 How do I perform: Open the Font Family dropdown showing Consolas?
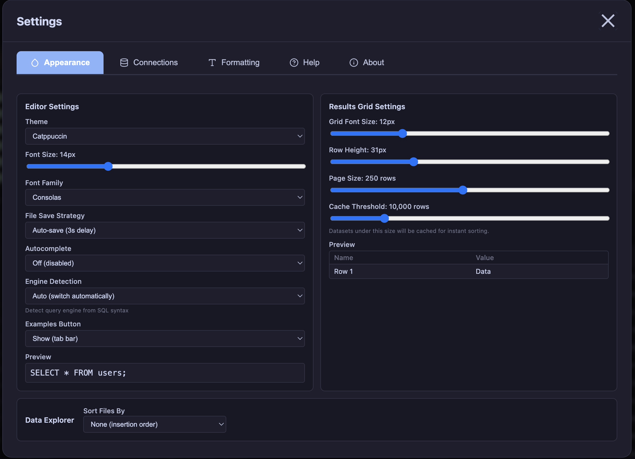(165, 197)
